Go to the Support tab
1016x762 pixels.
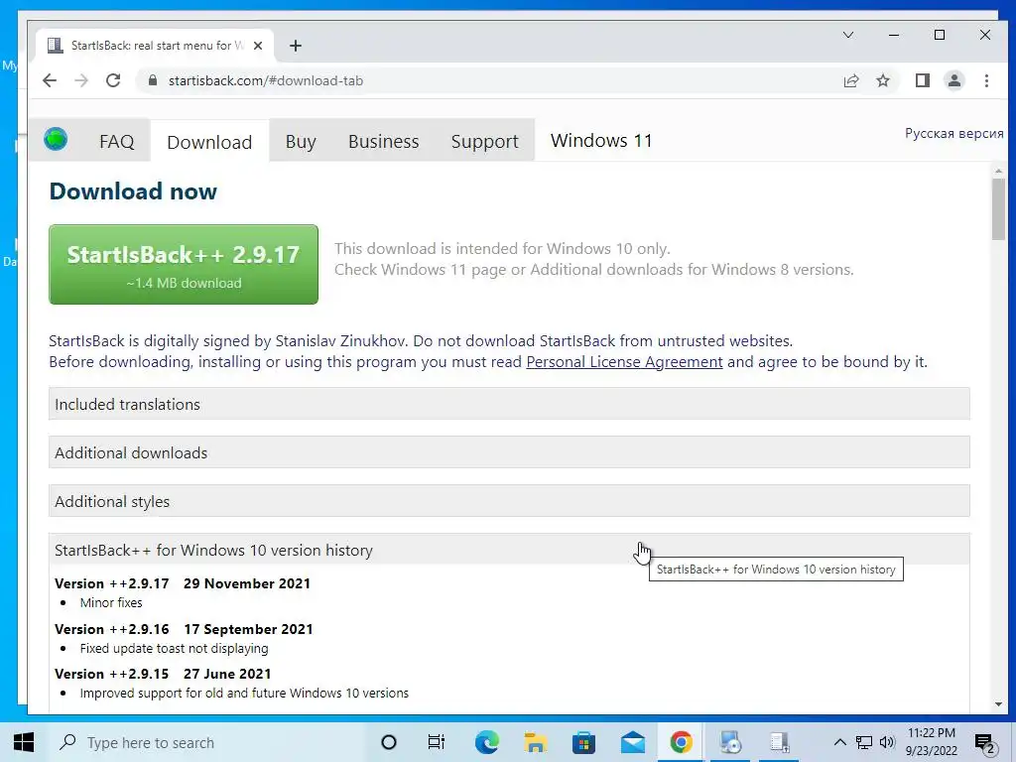(484, 141)
